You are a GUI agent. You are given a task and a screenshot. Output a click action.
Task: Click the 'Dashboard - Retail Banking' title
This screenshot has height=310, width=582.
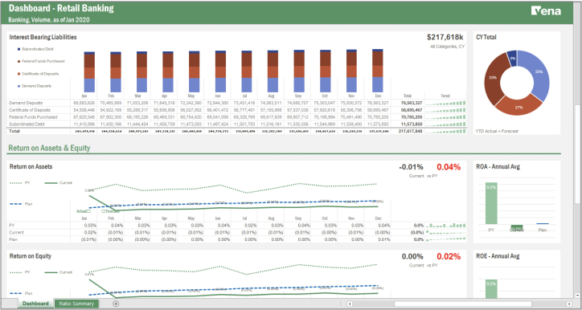(61, 8)
